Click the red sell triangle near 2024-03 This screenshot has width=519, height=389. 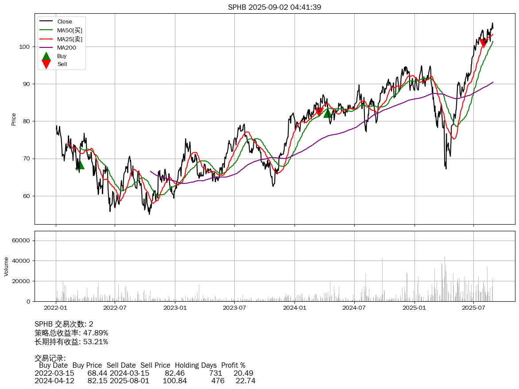pos(319,112)
